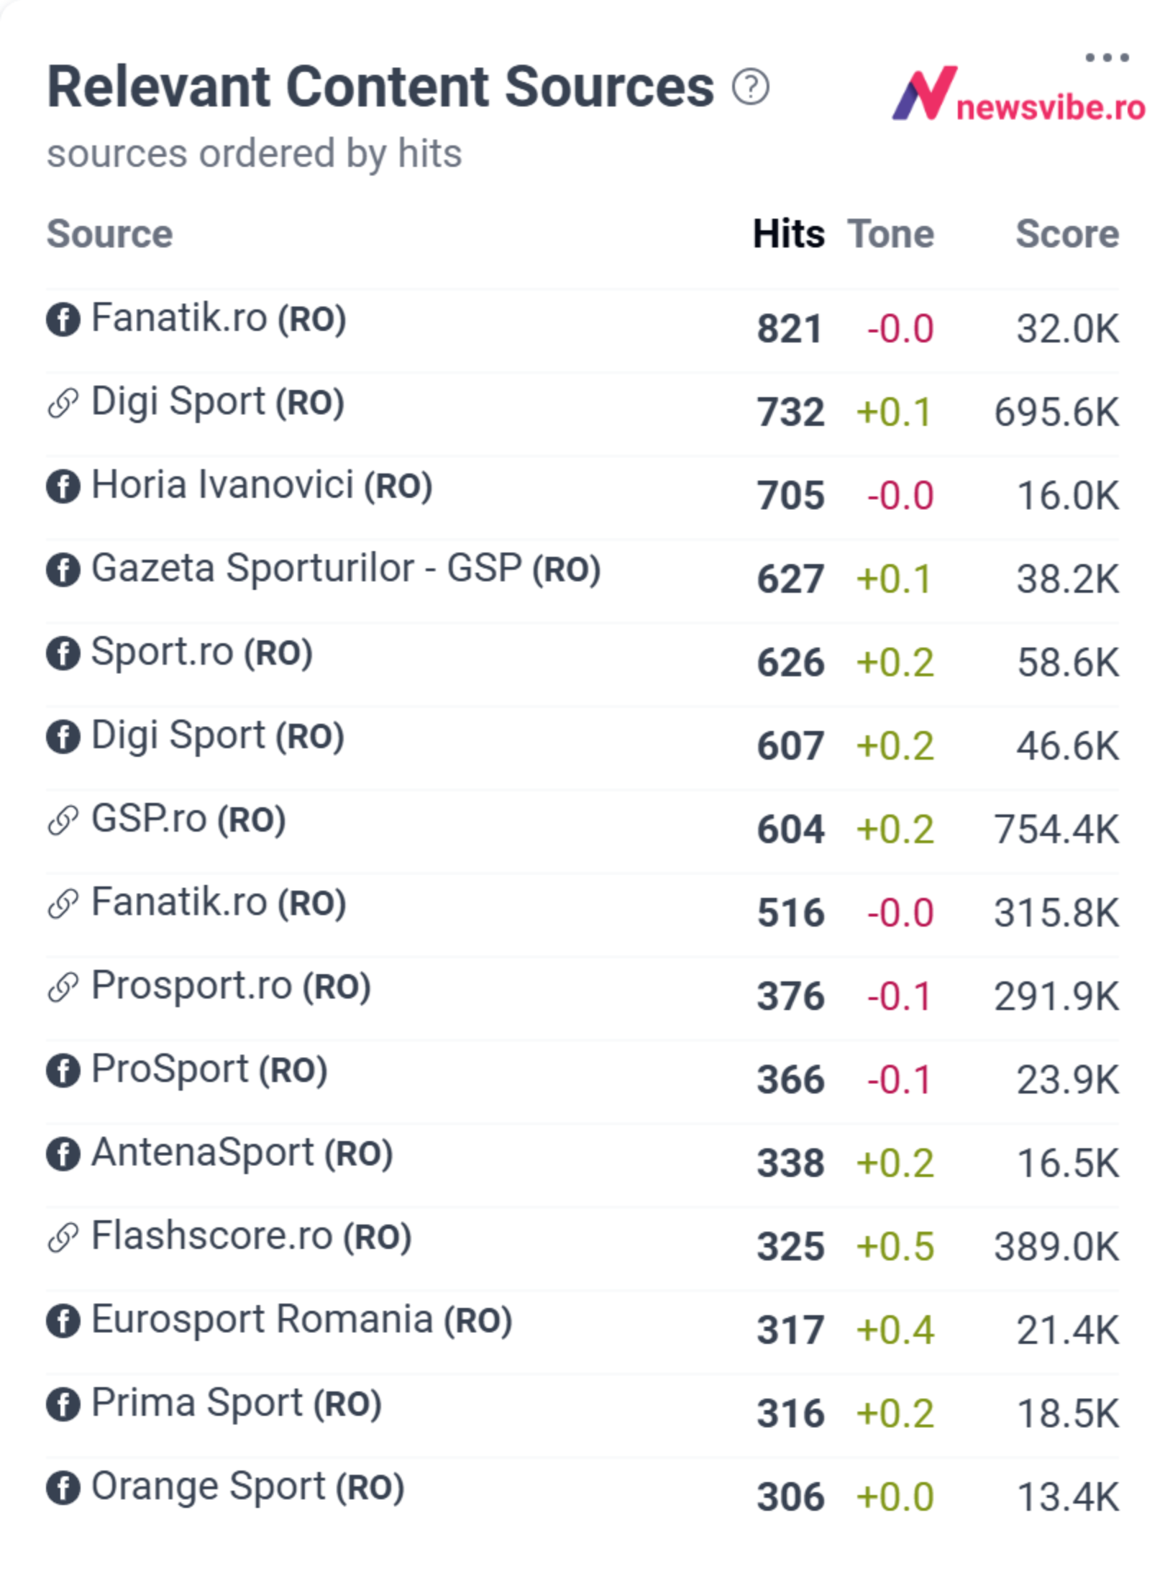The image size is (1165, 1577).
Task: Click link icon beside Flashscore.ro
Action: [x=63, y=1237]
